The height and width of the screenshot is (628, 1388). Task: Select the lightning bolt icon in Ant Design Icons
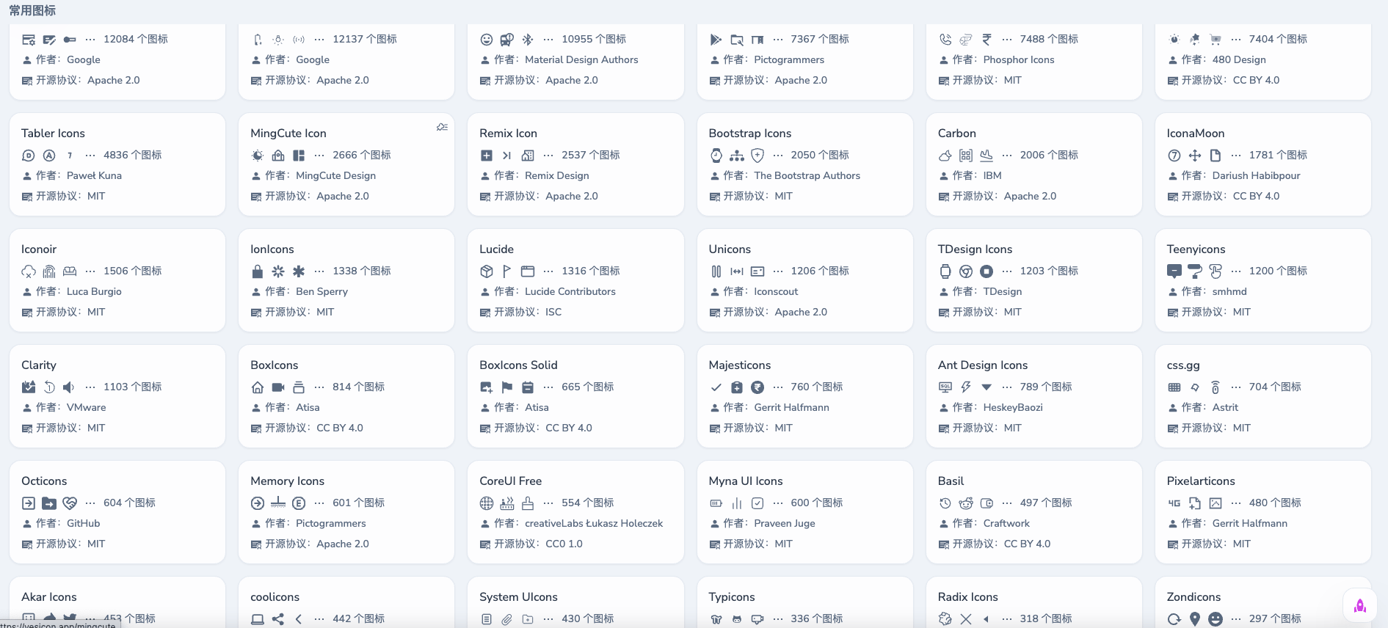(x=966, y=387)
